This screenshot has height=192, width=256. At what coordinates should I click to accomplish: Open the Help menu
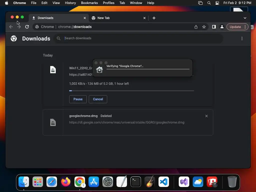coord(151,3)
